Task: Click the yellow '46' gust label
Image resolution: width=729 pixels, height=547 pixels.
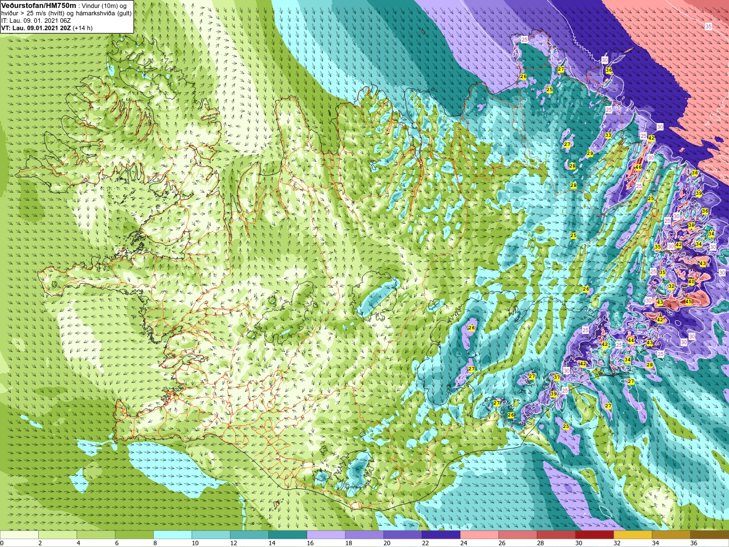Action: (638, 167)
